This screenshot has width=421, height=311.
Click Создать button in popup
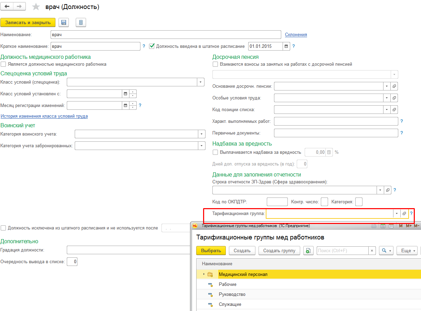coord(242,251)
